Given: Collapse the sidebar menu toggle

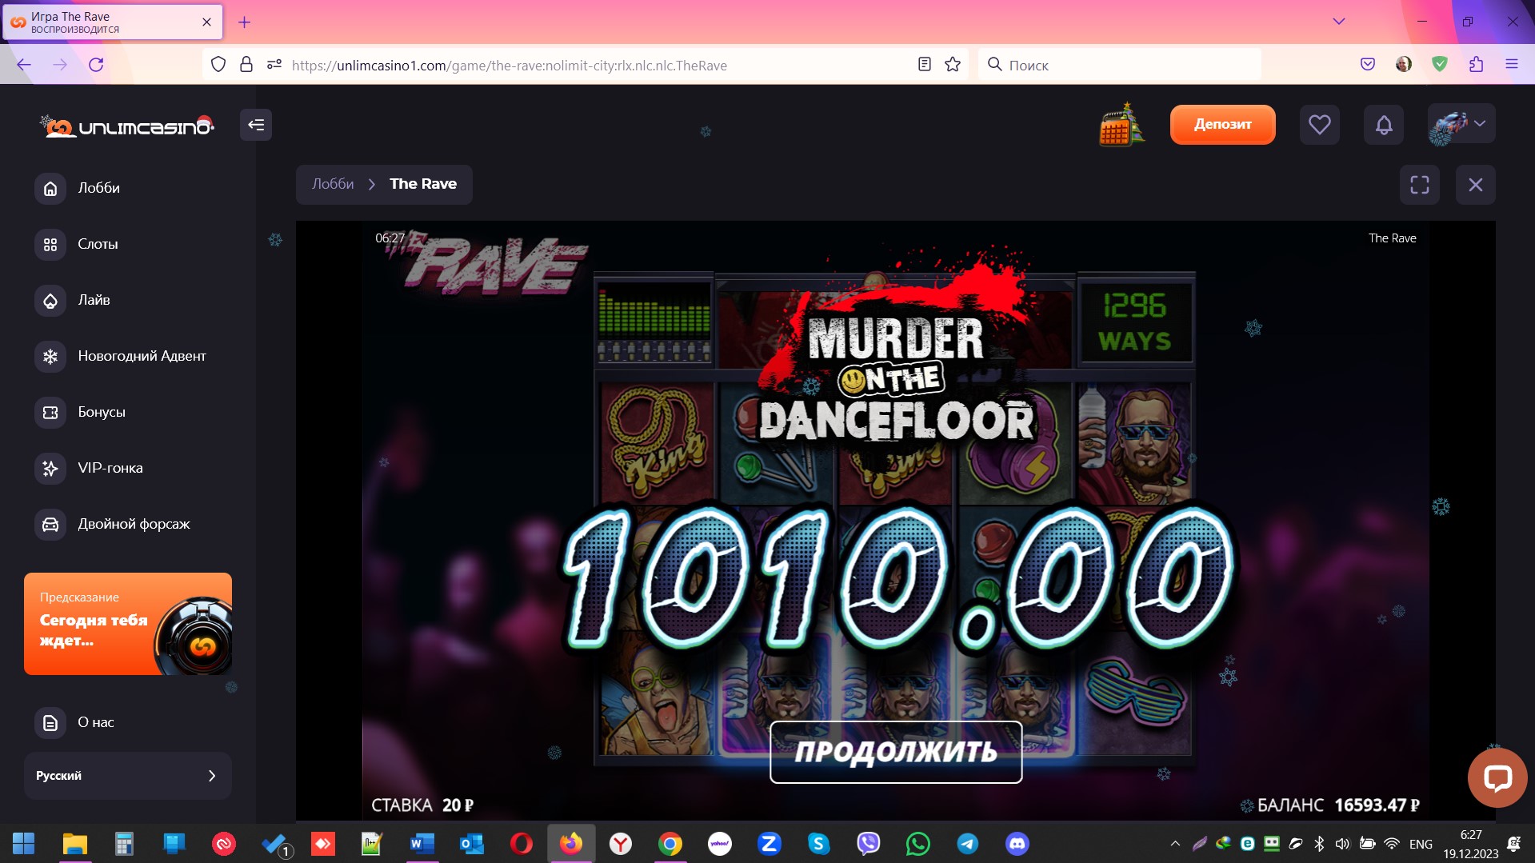Looking at the screenshot, I should click(256, 125).
